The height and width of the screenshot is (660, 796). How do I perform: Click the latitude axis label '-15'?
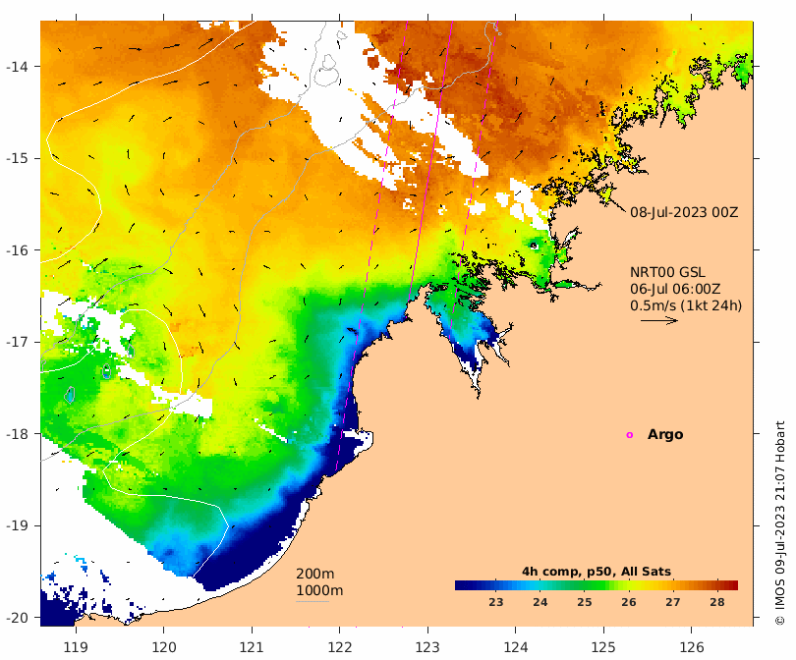(x=17, y=158)
